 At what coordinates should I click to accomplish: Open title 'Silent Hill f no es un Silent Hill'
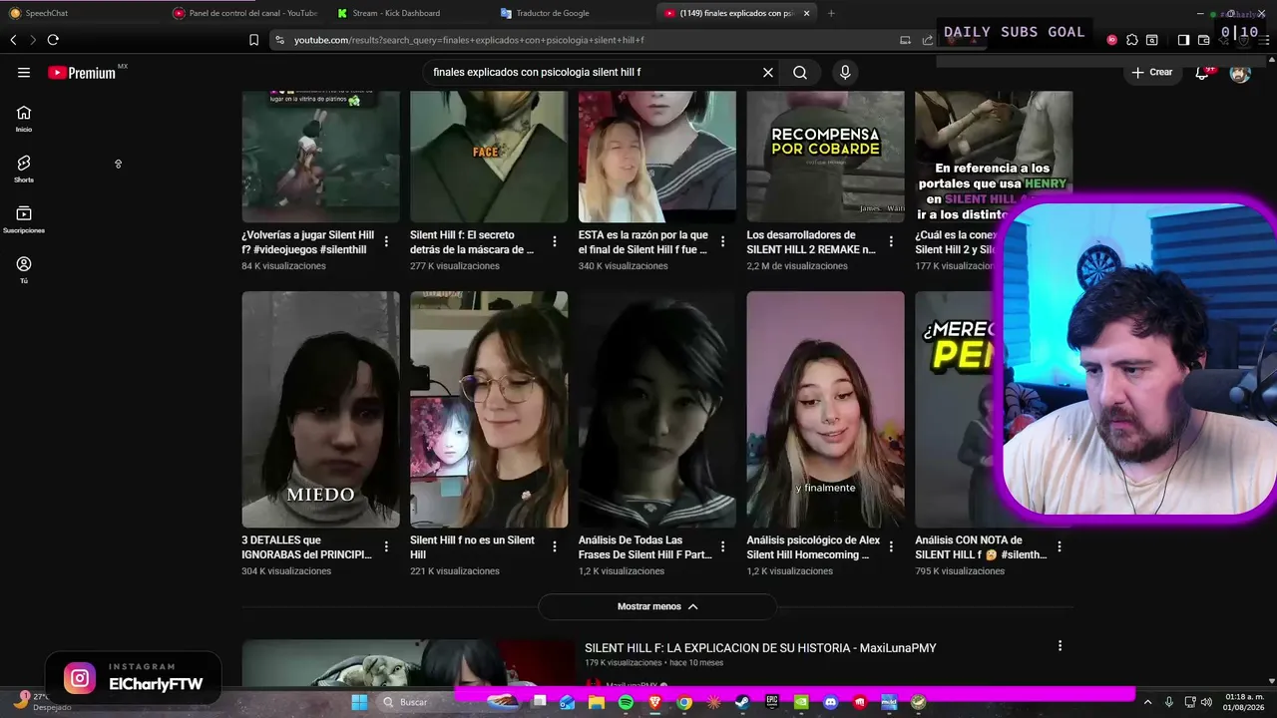pos(473,547)
